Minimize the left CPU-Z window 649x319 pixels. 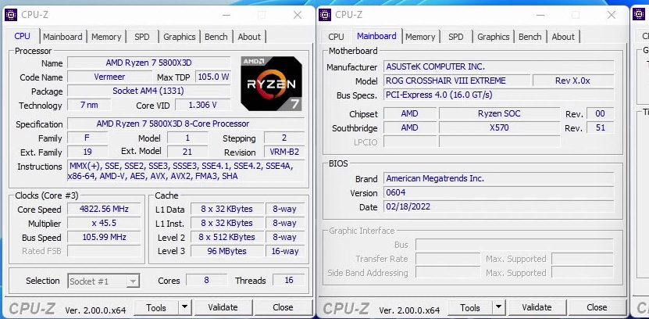tap(226, 15)
